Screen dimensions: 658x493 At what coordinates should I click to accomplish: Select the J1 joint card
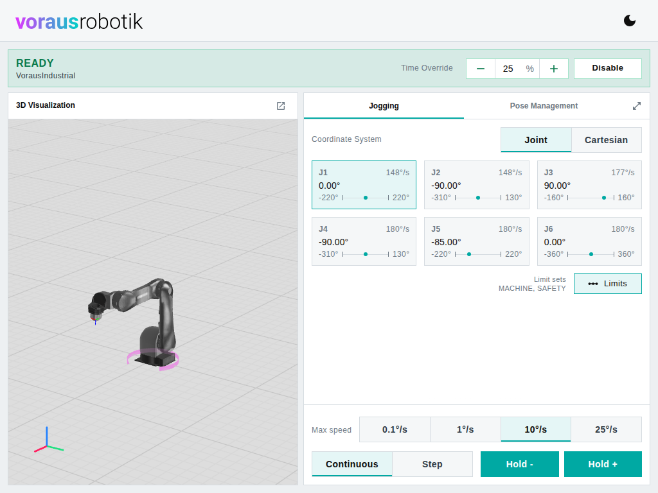pyautogui.click(x=364, y=185)
